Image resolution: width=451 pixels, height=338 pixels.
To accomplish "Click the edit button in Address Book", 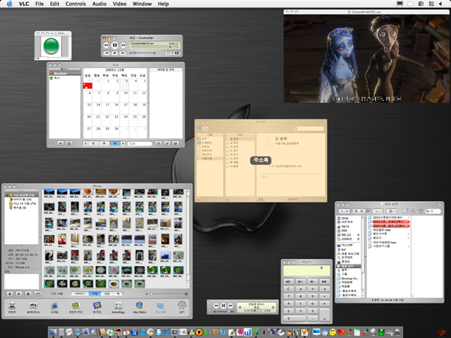I will click(260, 199).
